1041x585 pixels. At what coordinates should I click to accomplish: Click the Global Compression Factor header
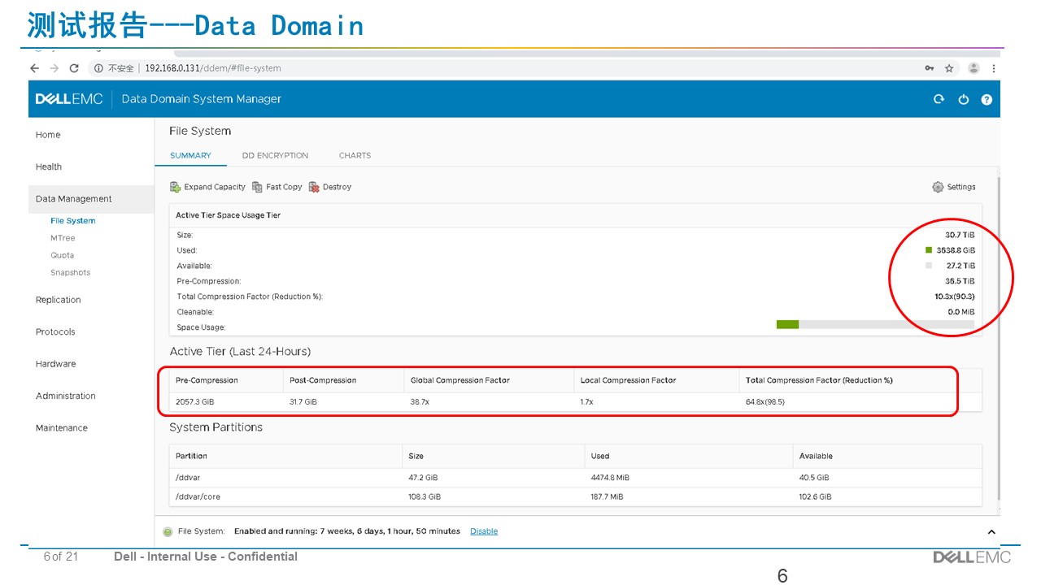tap(460, 380)
